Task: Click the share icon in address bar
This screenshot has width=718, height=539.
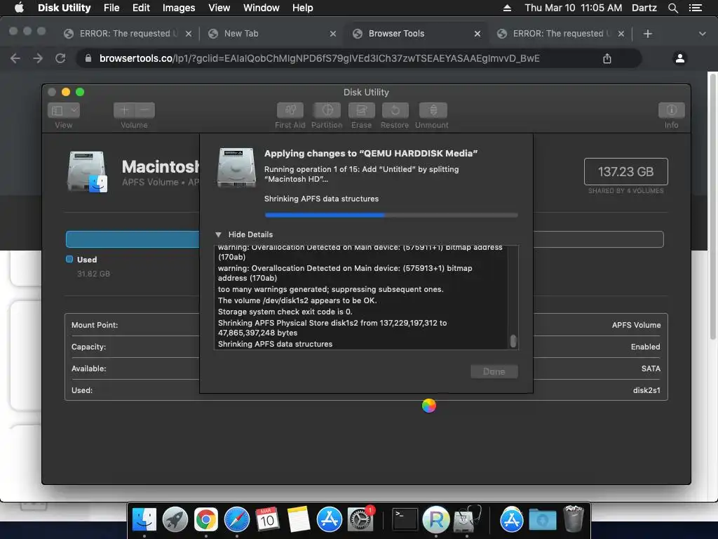Action: (607, 59)
